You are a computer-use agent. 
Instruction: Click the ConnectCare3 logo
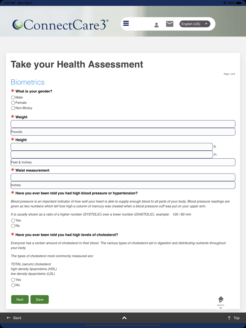[60, 24]
